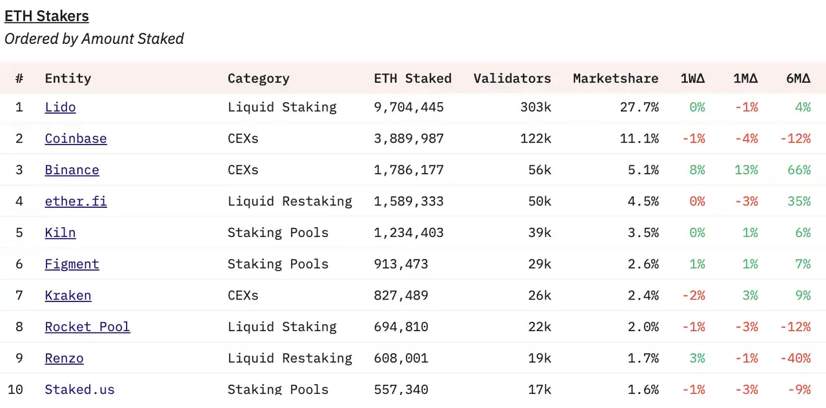
Task: Click the Entity column header
Action: tap(68, 79)
